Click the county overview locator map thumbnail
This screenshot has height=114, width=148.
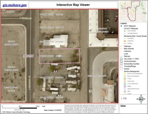pyautogui.click(x=133, y=11)
